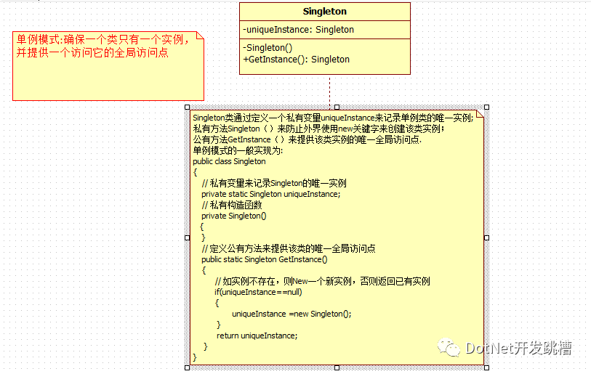Select the GetInstance() operation in class
This screenshot has width=591, height=374.
coord(297,60)
